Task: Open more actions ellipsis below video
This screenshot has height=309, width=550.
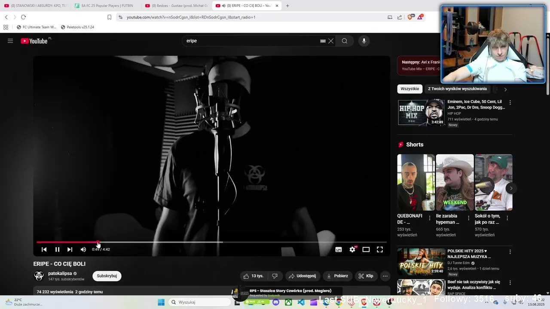Action: (x=385, y=276)
